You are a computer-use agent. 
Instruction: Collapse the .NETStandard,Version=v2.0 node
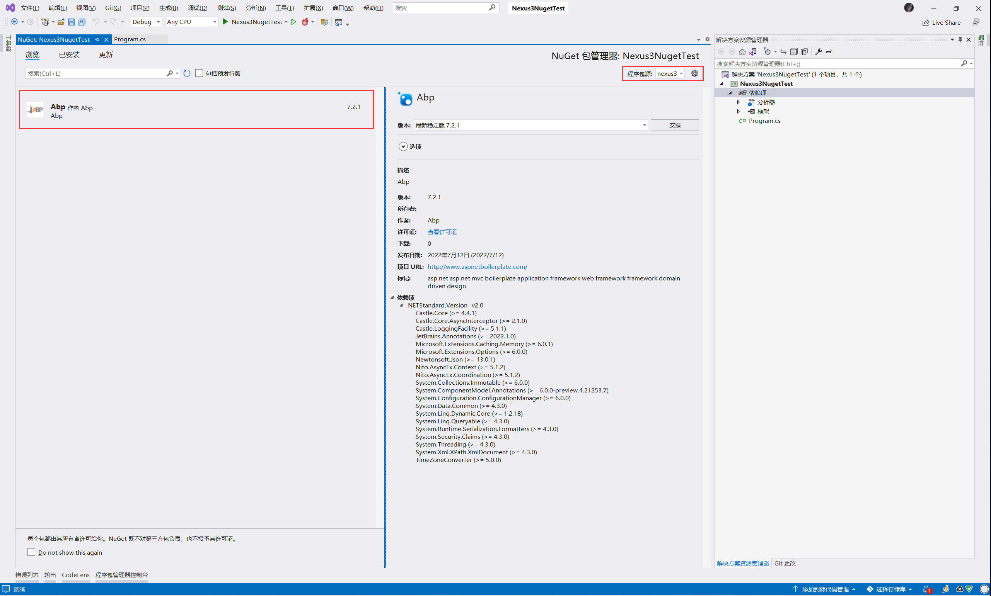[401, 305]
